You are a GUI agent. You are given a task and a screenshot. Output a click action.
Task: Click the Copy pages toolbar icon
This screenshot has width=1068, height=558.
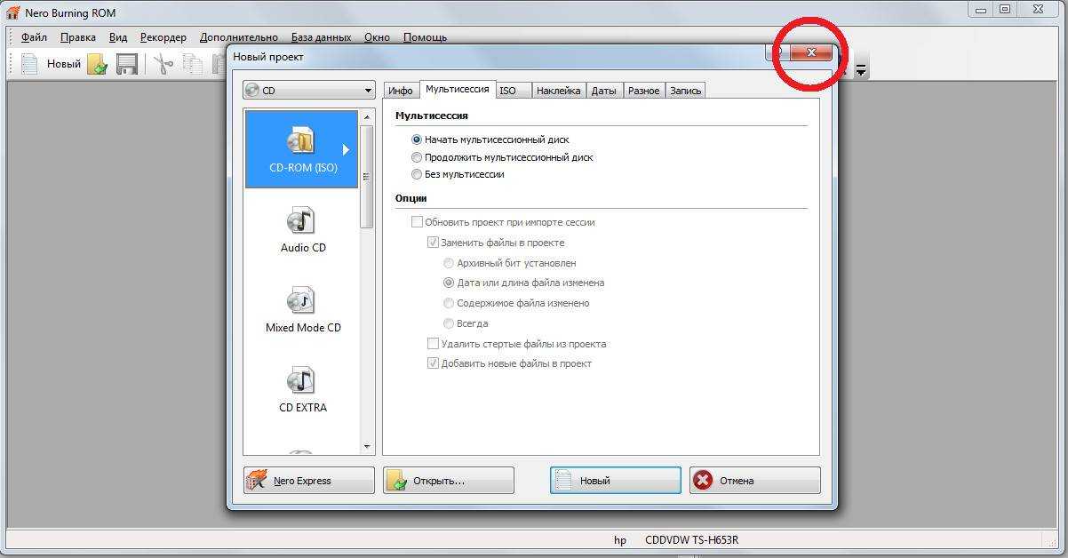193,64
